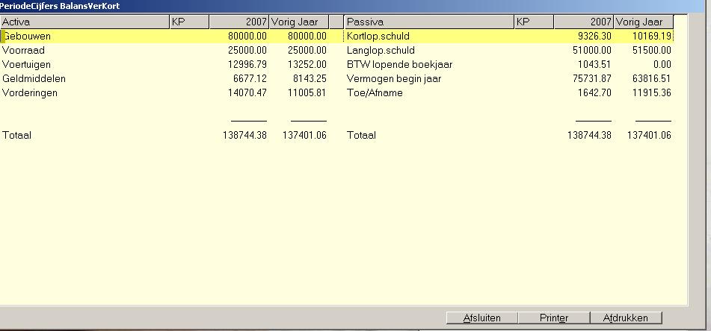
Task: Select the Voorraad row
Action: (164, 50)
